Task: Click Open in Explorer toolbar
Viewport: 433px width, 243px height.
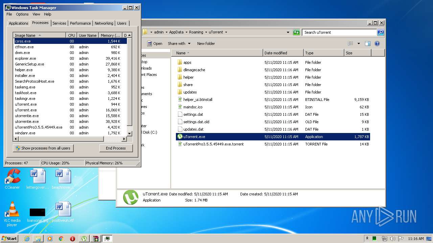Action: (x=155, y=44)
